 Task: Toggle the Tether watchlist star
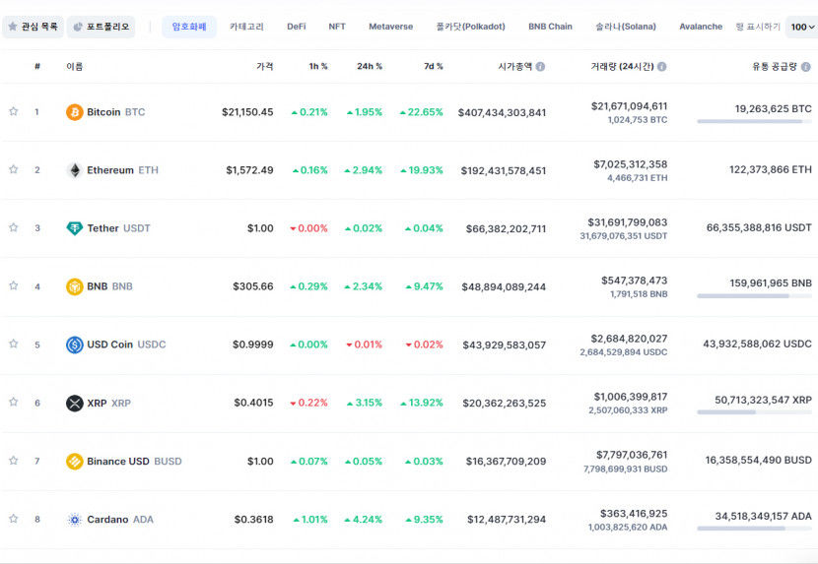(x=14, y=227)
